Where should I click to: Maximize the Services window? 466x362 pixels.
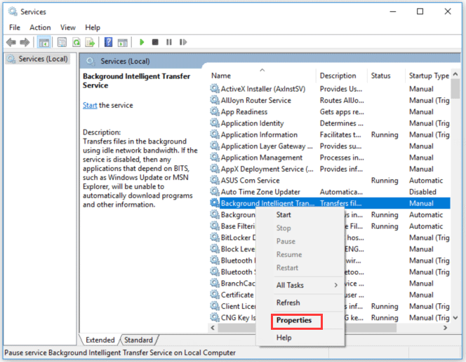420,11
